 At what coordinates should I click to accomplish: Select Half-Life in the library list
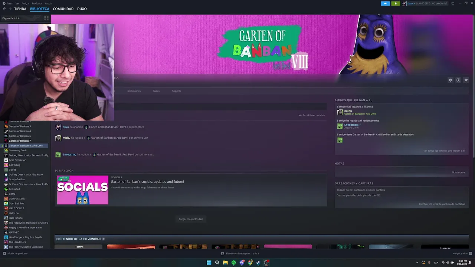(x=14, y=213)
